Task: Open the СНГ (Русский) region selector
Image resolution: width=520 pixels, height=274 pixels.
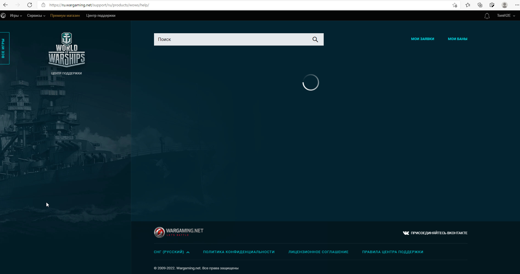Action: pos(172,252)
